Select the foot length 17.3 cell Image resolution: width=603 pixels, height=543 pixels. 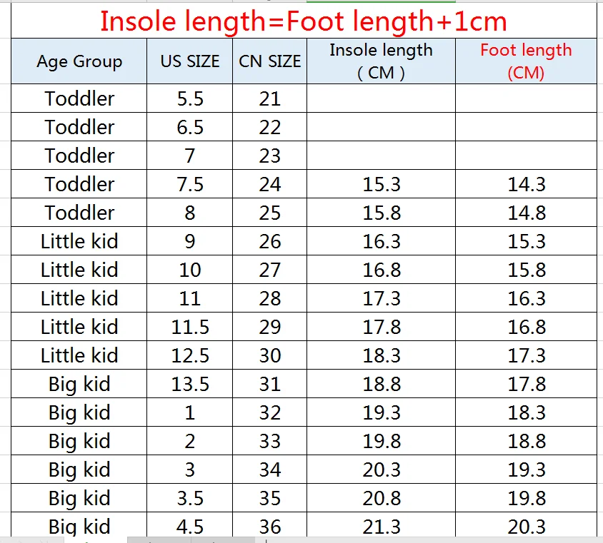526,355
